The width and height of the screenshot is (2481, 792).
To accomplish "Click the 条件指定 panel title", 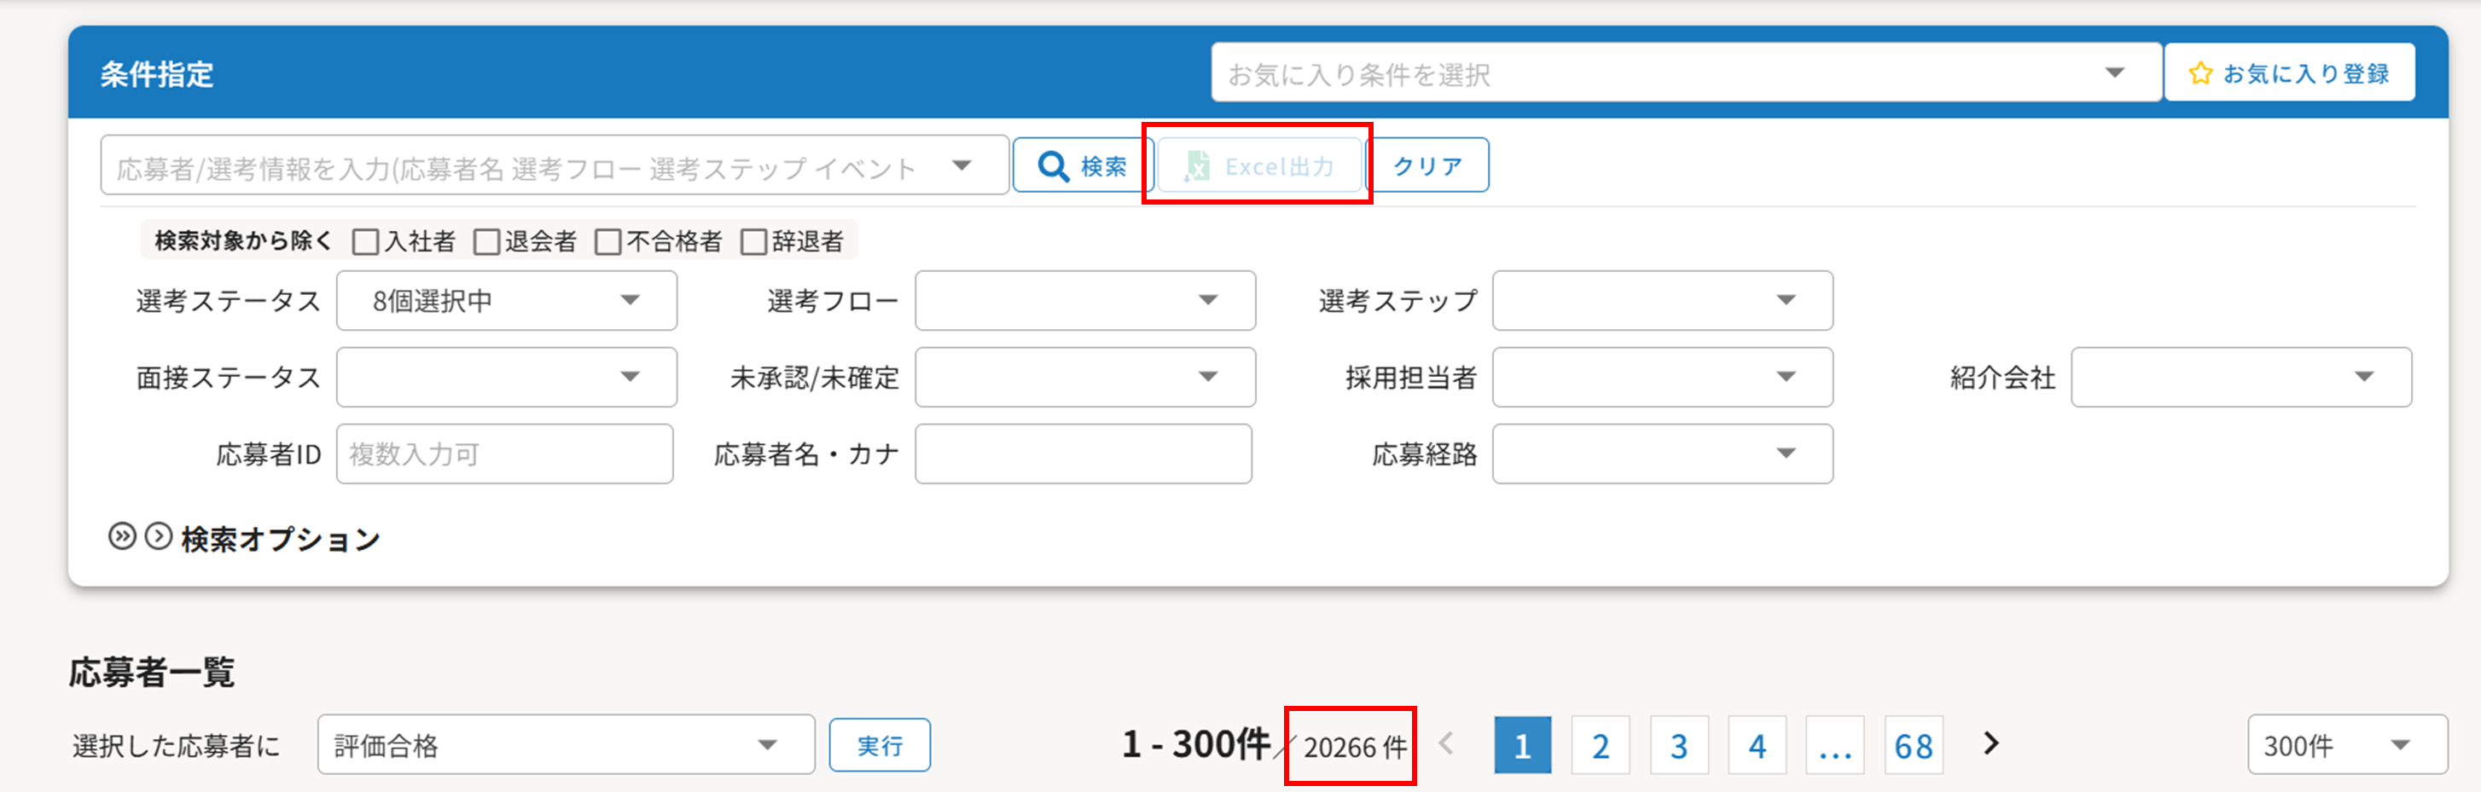I will [157, 74].
